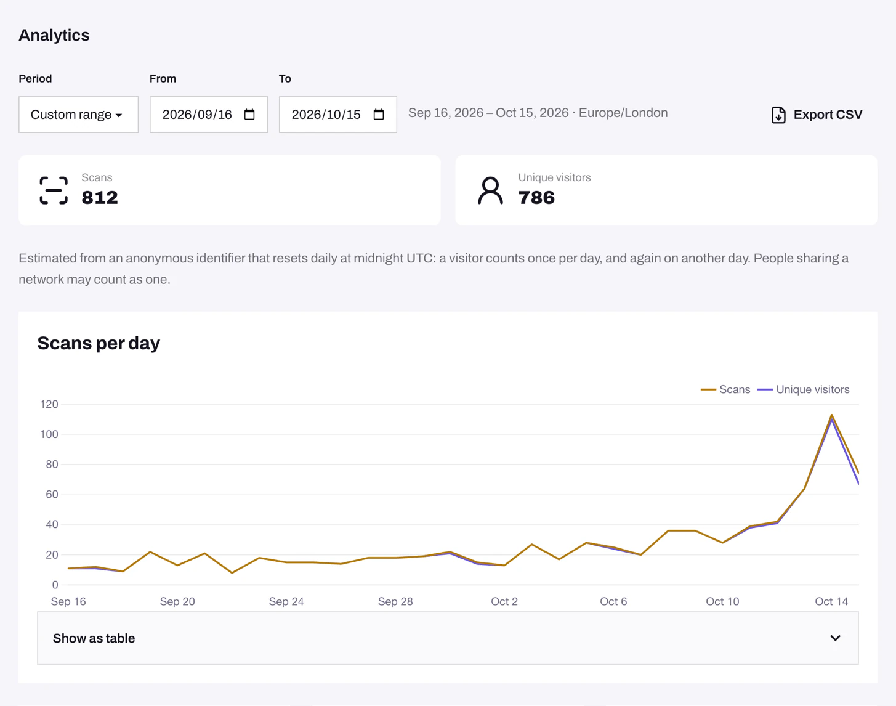The width and height of the screenshot is (896, 706).
Task: Click the Oct 6 x-axis label
Action: point(613,601)
